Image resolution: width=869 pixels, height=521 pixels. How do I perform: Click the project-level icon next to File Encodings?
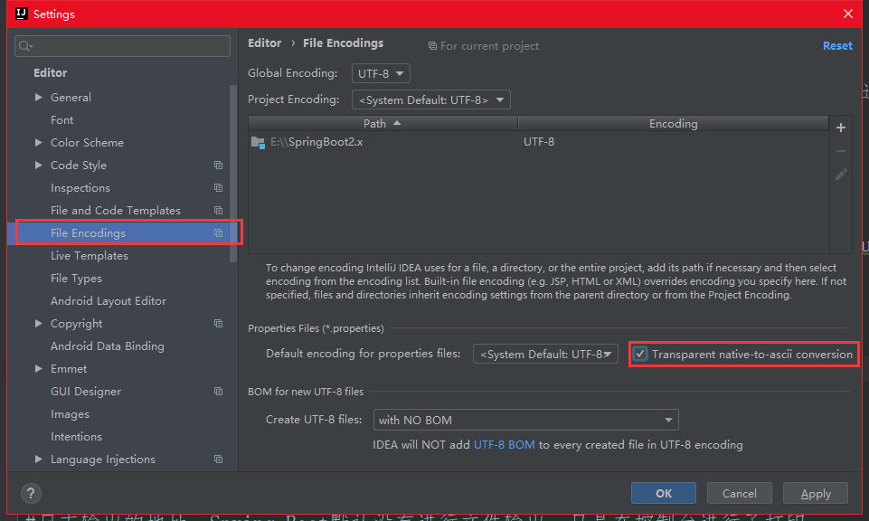tap(218, 233)
